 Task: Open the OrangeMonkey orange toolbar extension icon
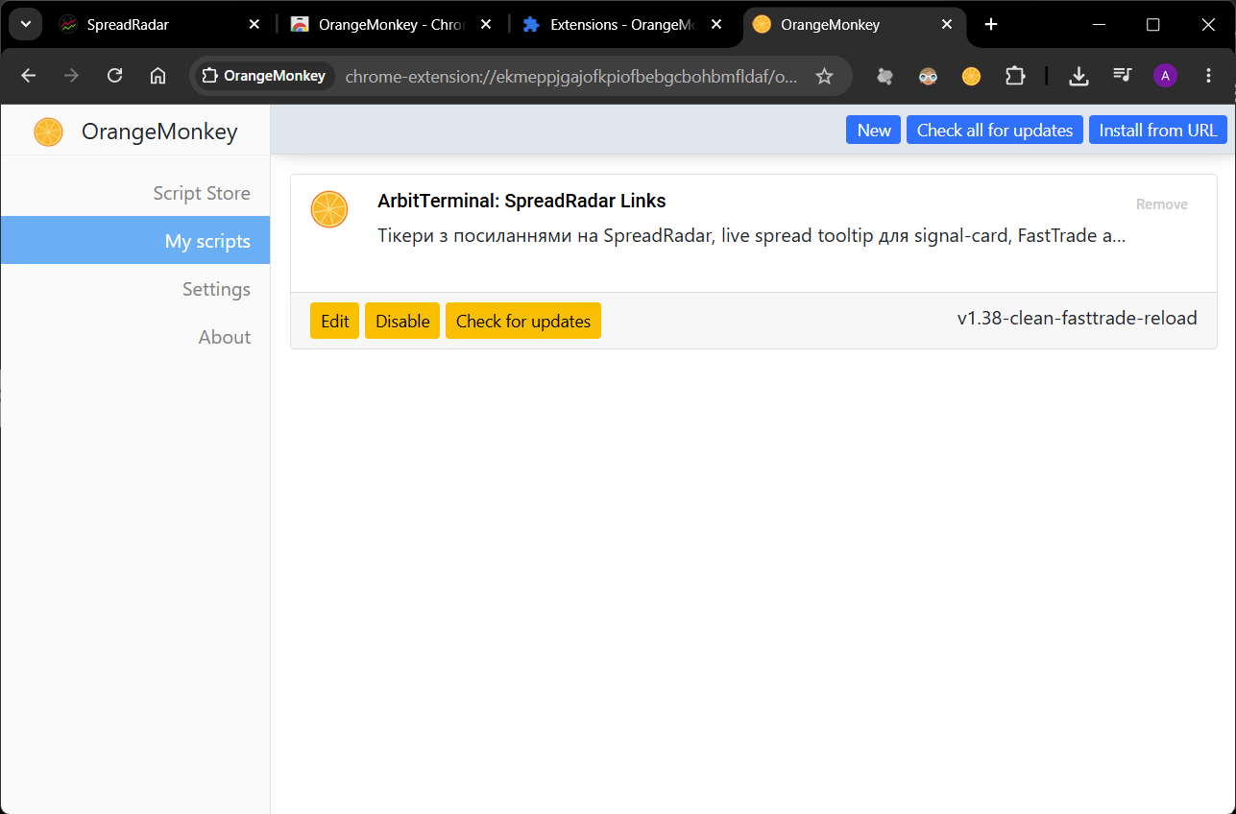coord(971,76)
